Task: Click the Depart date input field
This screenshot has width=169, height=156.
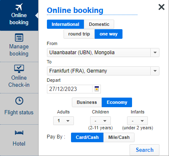Action: click(70, 89)
